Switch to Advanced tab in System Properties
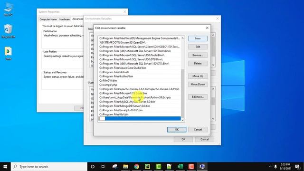The width and height of the screenshot is (304, 171). (x=77, y=19)
